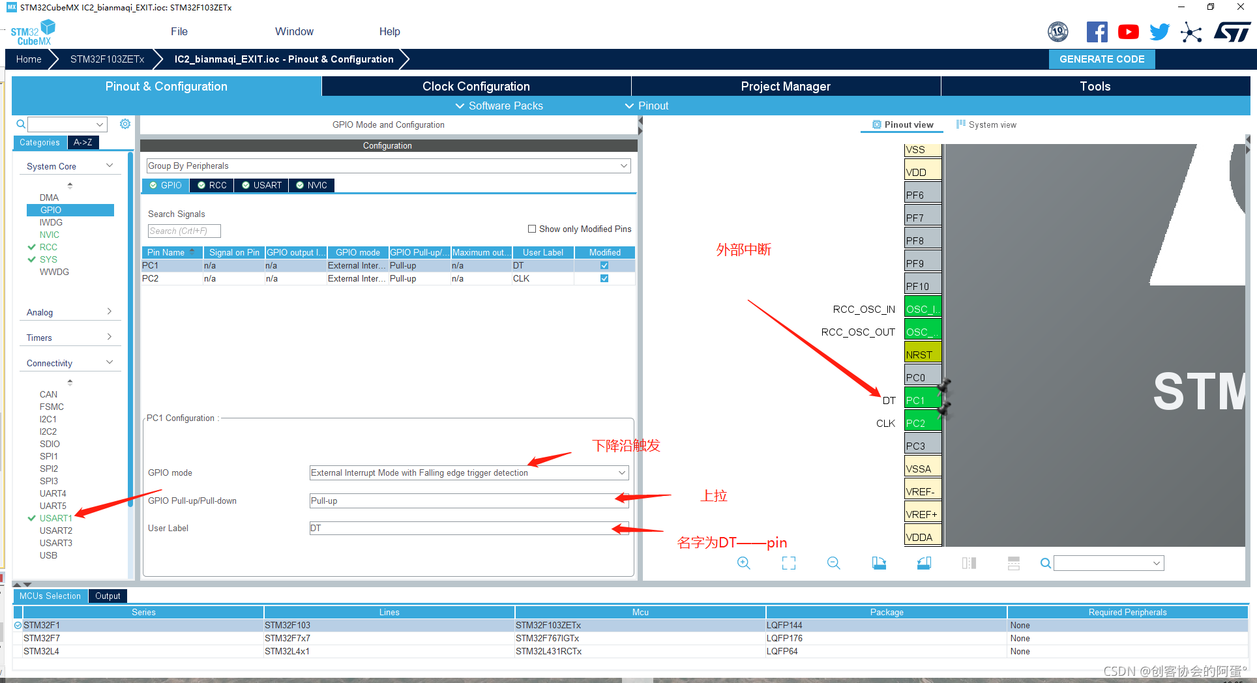Open the Window menu
Screen dimensions: 1257x683
[x=294, y=31]
